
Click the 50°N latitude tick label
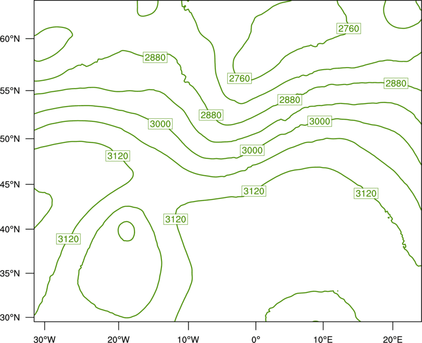tap(10, 139)
